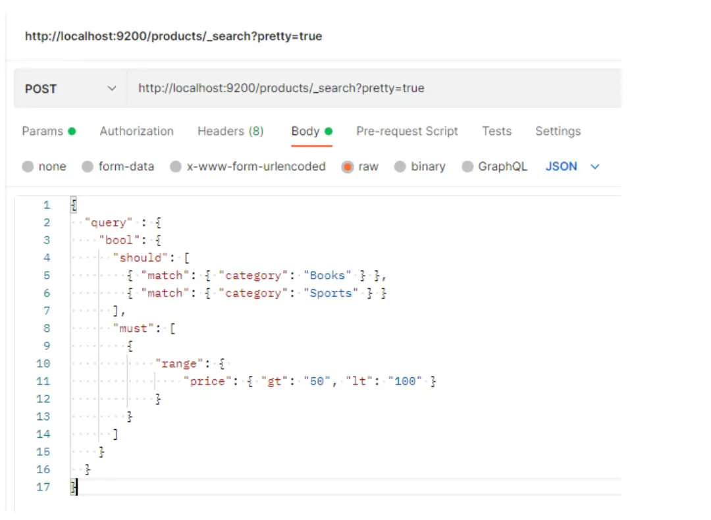Select the Body tab
The height and width of the screenshot is (520, 711).
[305, 131]
